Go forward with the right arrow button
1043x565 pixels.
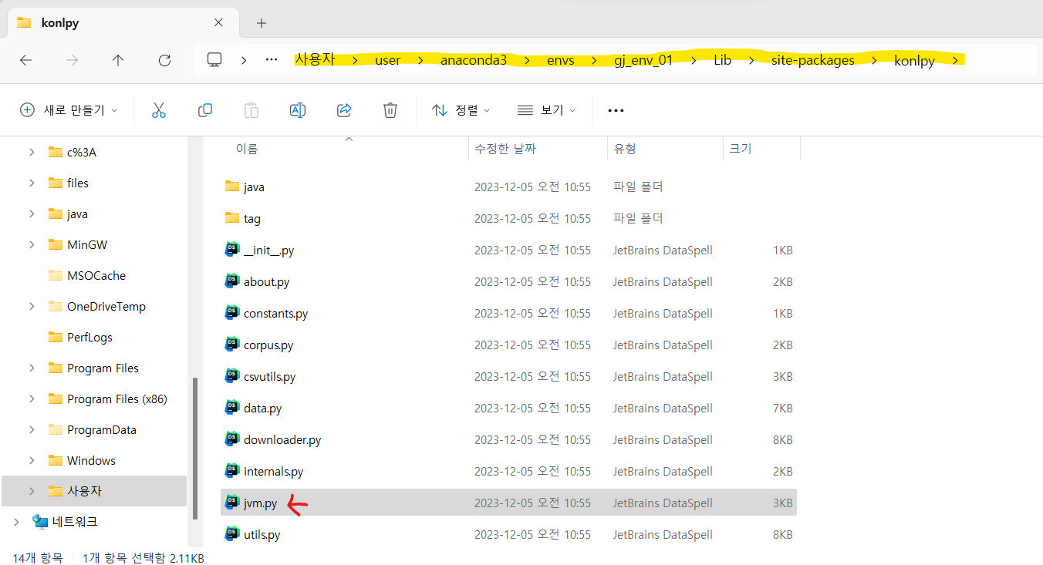coord(73,60)
